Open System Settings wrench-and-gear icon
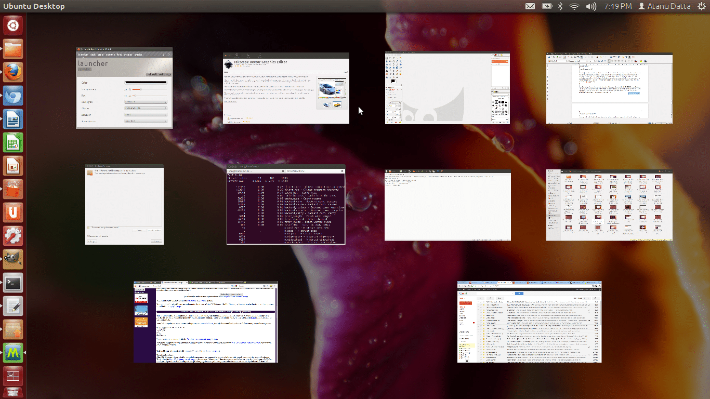 (13, 236)
